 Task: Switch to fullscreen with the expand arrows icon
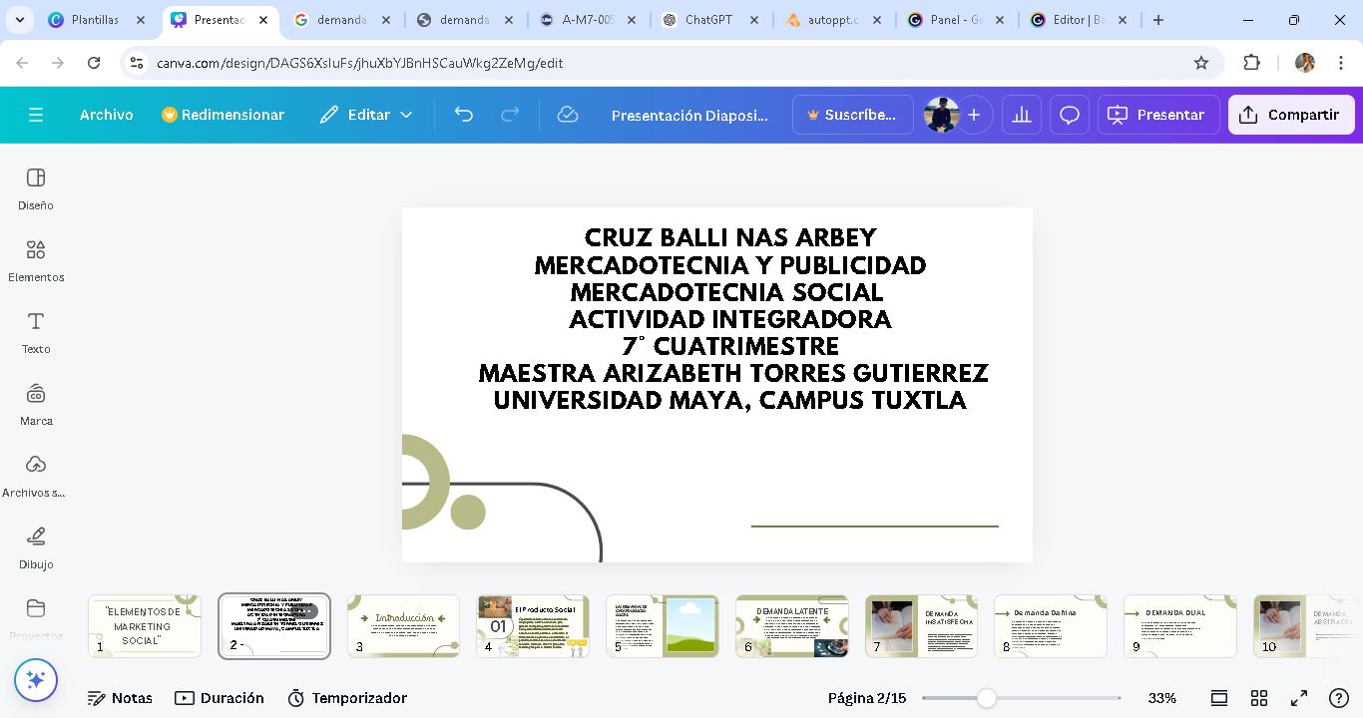(1299, 698)
